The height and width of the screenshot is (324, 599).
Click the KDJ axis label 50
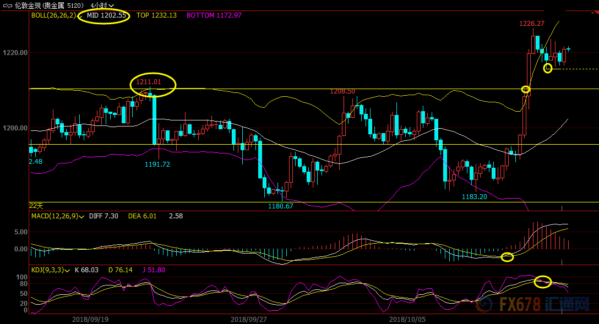[24, 293]
